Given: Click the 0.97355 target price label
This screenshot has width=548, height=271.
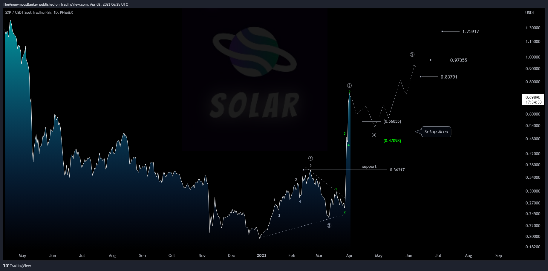Looking at the screenshot, I should tap(458, 60).
